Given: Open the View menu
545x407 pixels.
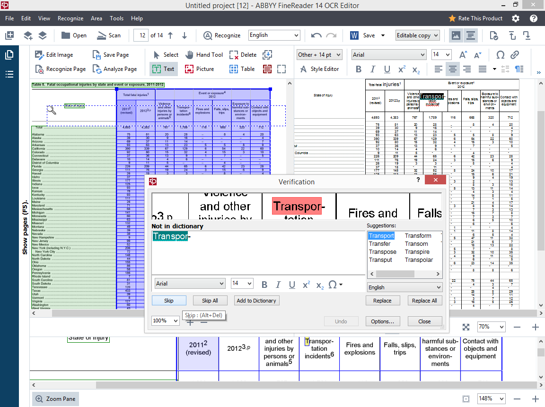Looking at the screenshot, I should tap(44, 18).
